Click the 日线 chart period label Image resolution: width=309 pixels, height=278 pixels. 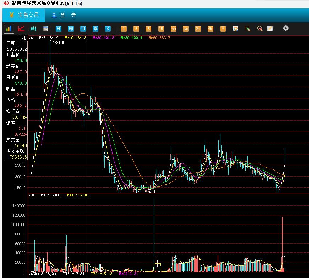22,38
